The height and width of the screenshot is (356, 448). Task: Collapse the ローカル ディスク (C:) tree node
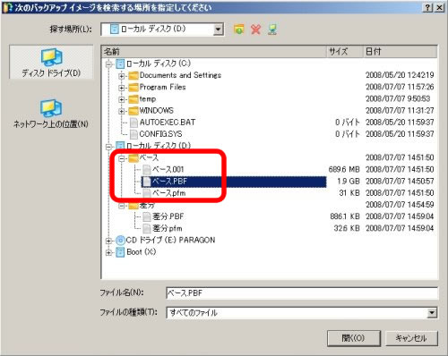pos(108,64)
